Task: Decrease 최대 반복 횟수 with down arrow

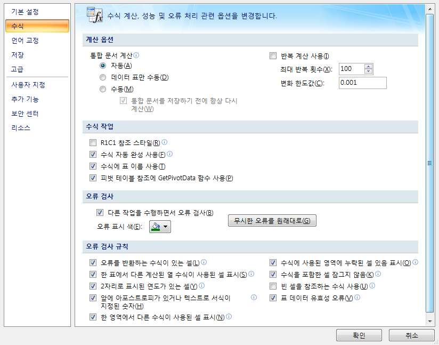Action: (369, 71)
